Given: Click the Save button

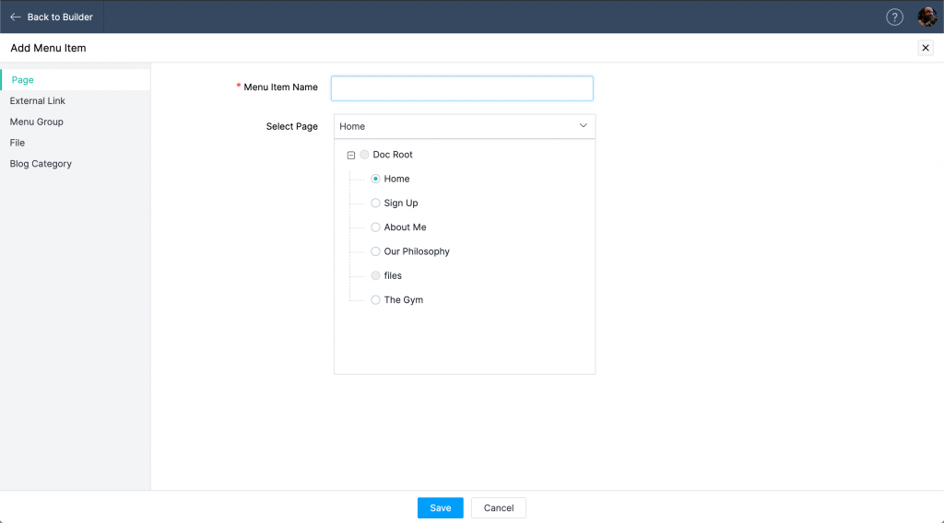Looking at the screenshot, I should [440, 508].
